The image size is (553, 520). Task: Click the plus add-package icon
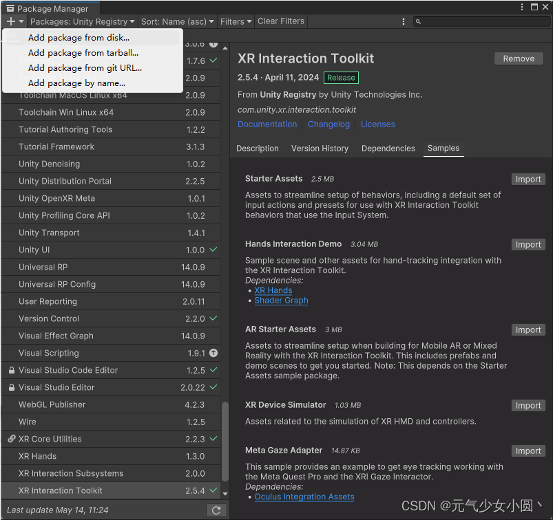point(11,21)
